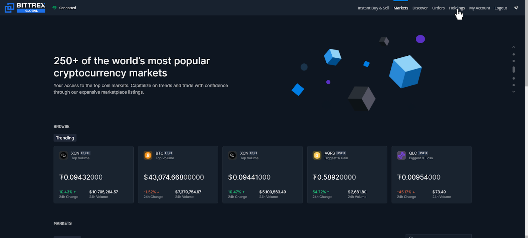This screenshot has height=238, width=528.
Task: Click the Connected wifi status icon
Action: tap(55, 8)
